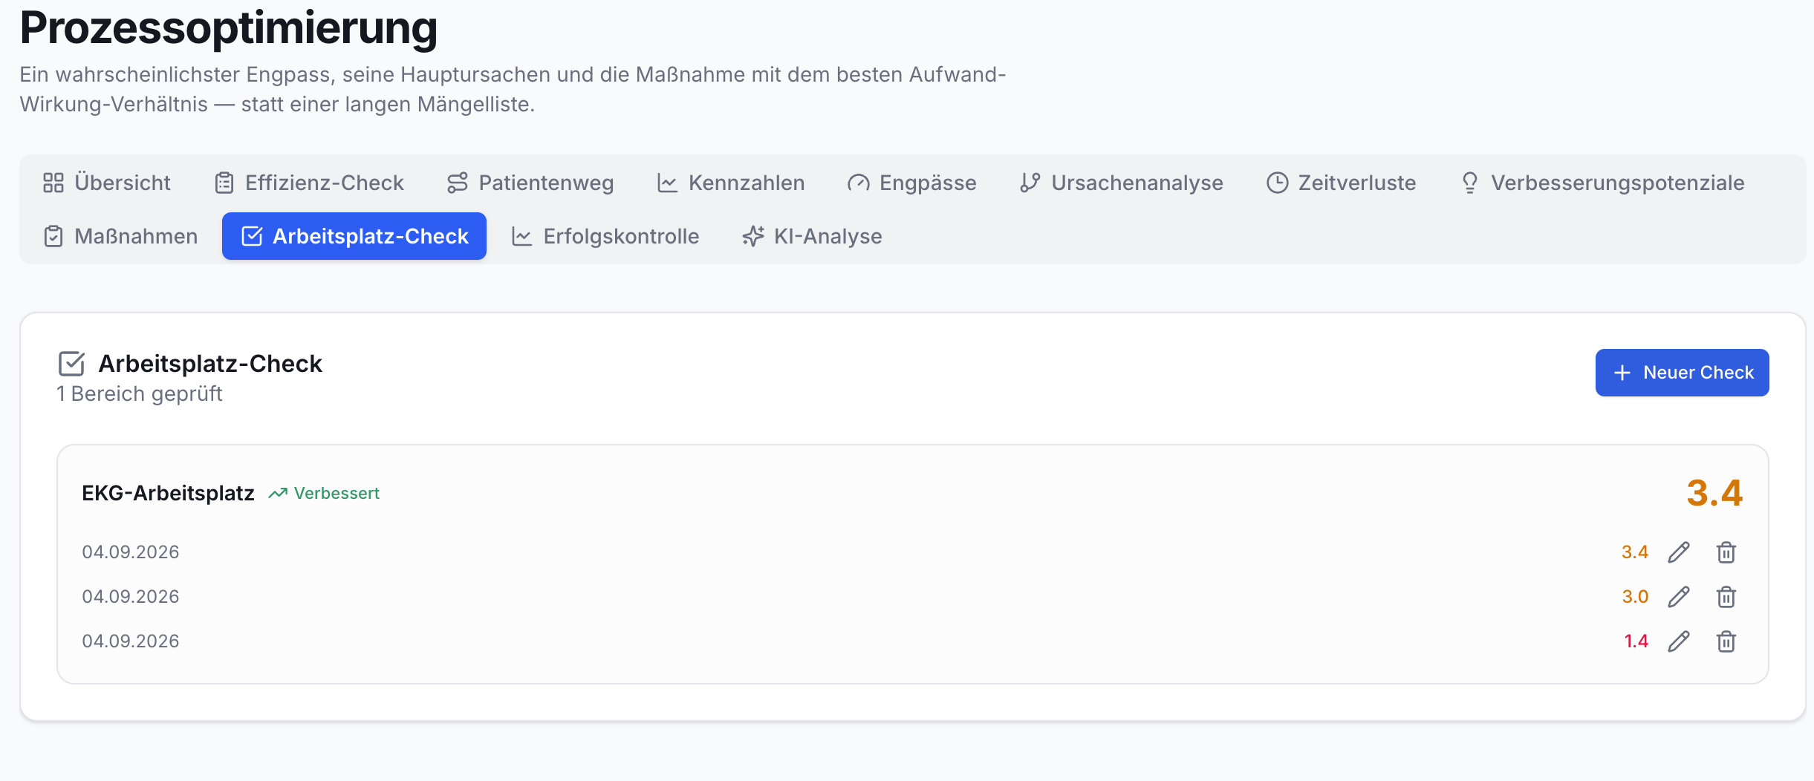Click the EKG-Arbeitsplatz area name
Screen dimensions: 1814x781
168,493
